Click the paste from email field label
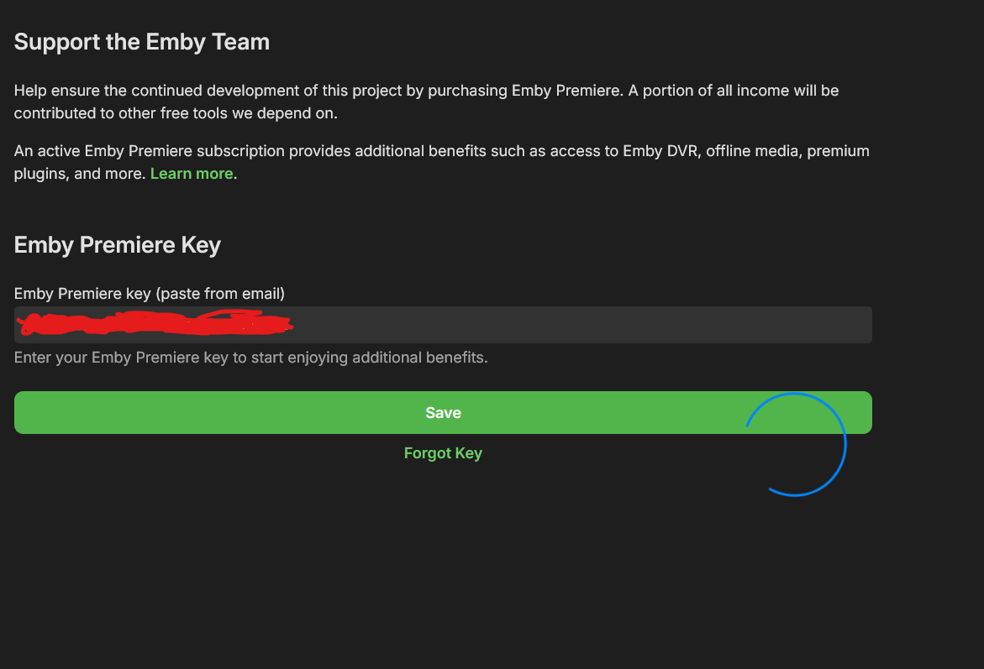 point(150,294)
